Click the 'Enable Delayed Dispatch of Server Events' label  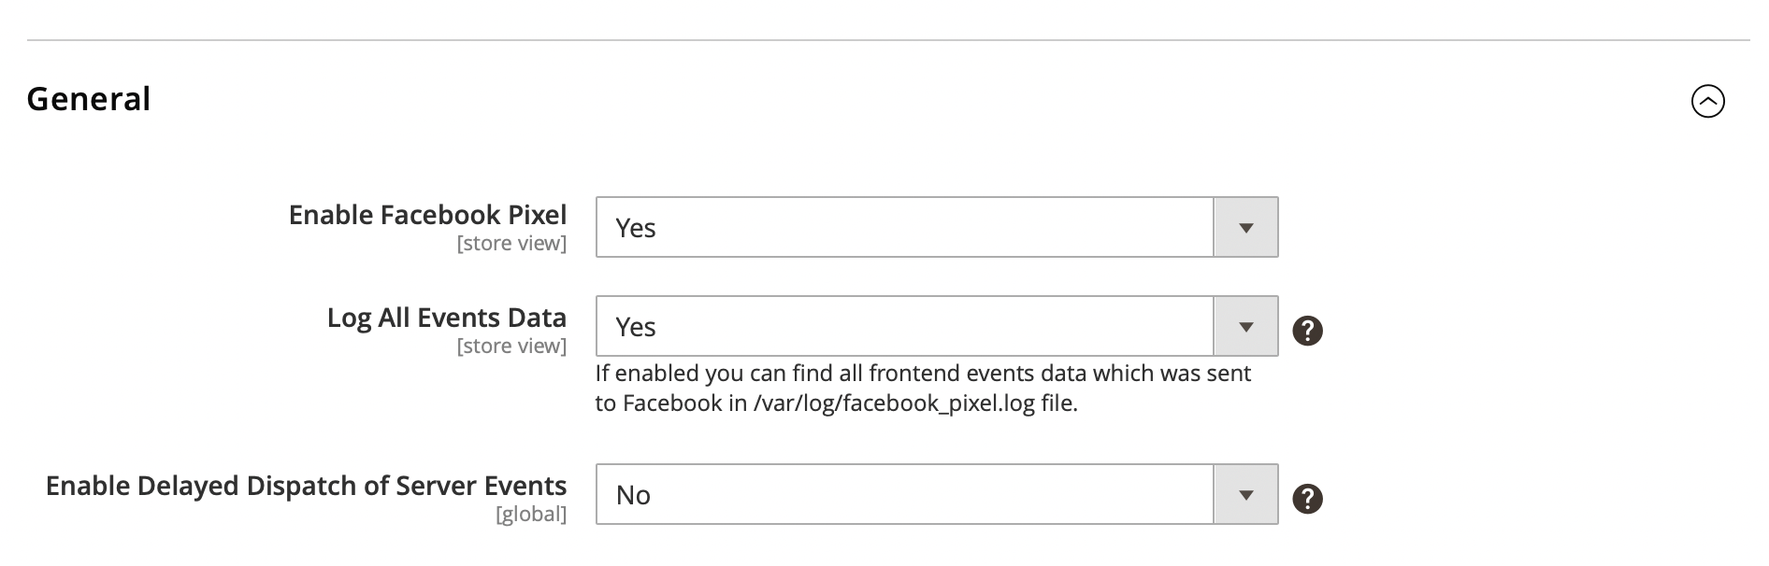tap(306, 486)
